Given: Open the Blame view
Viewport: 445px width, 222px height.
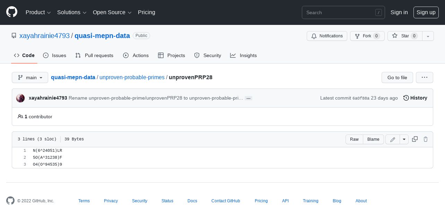Looking at the screenshot, I should coord(373,139).
